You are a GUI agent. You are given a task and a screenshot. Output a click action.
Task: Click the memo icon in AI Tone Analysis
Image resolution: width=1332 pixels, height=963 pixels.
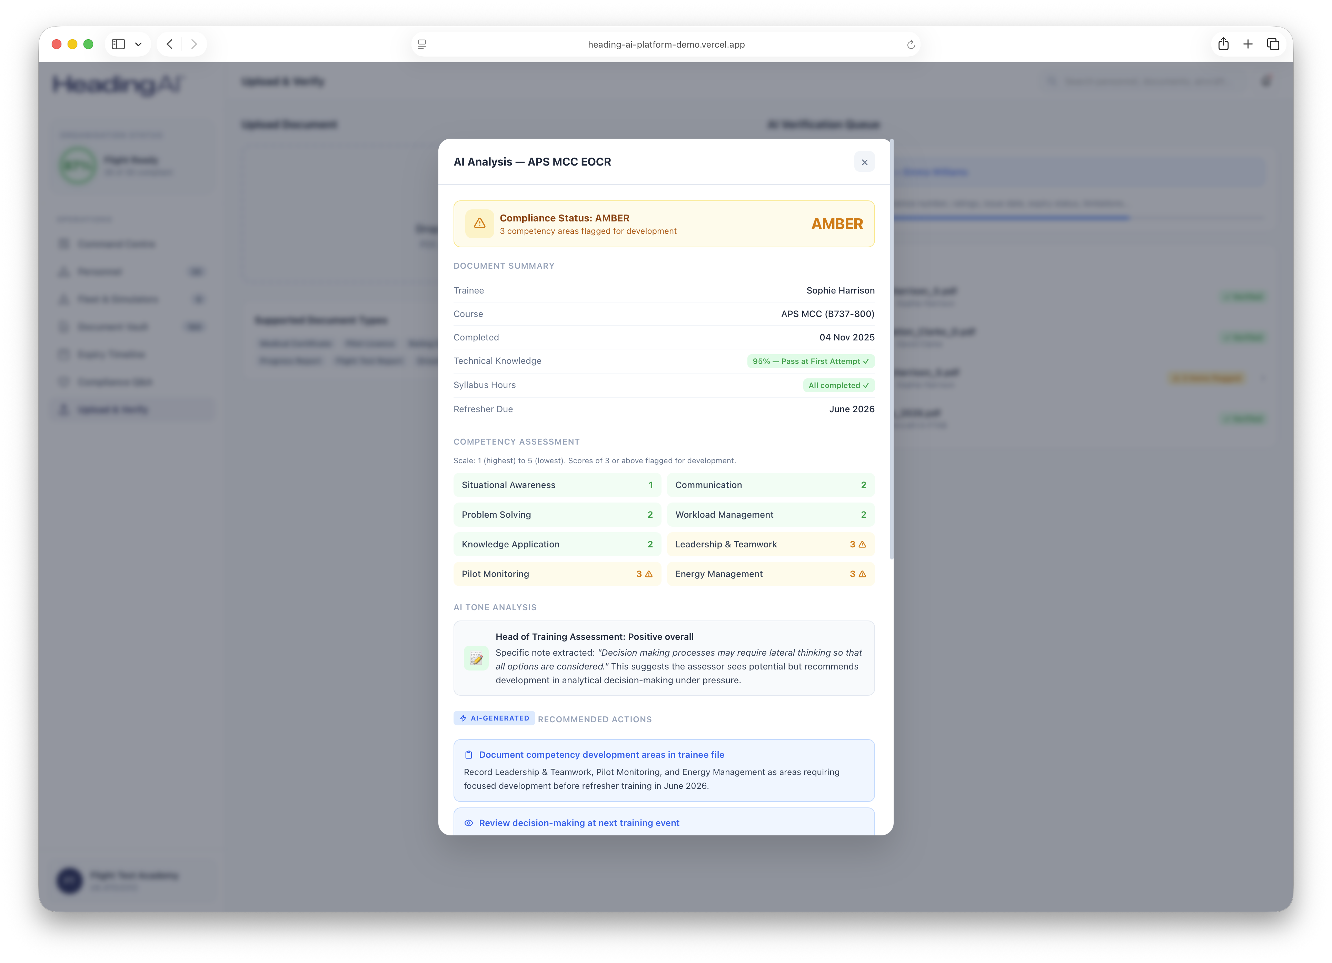[476, 658]
